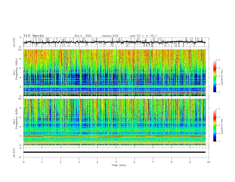Click the log(PSD) label beside ch.1 colorbar
The image size is (235, 182).
(x=222, y=78)
